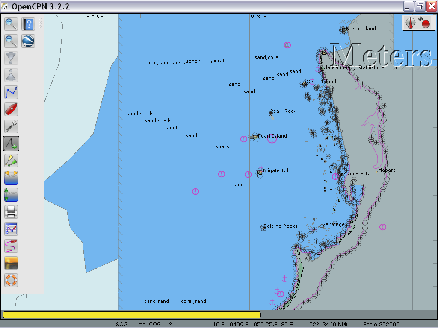The width and height of the screenshot is (438, 328).
Task: Click the Pearl Island label on chart
Action: pyautogui.click(x=272, y=136)
